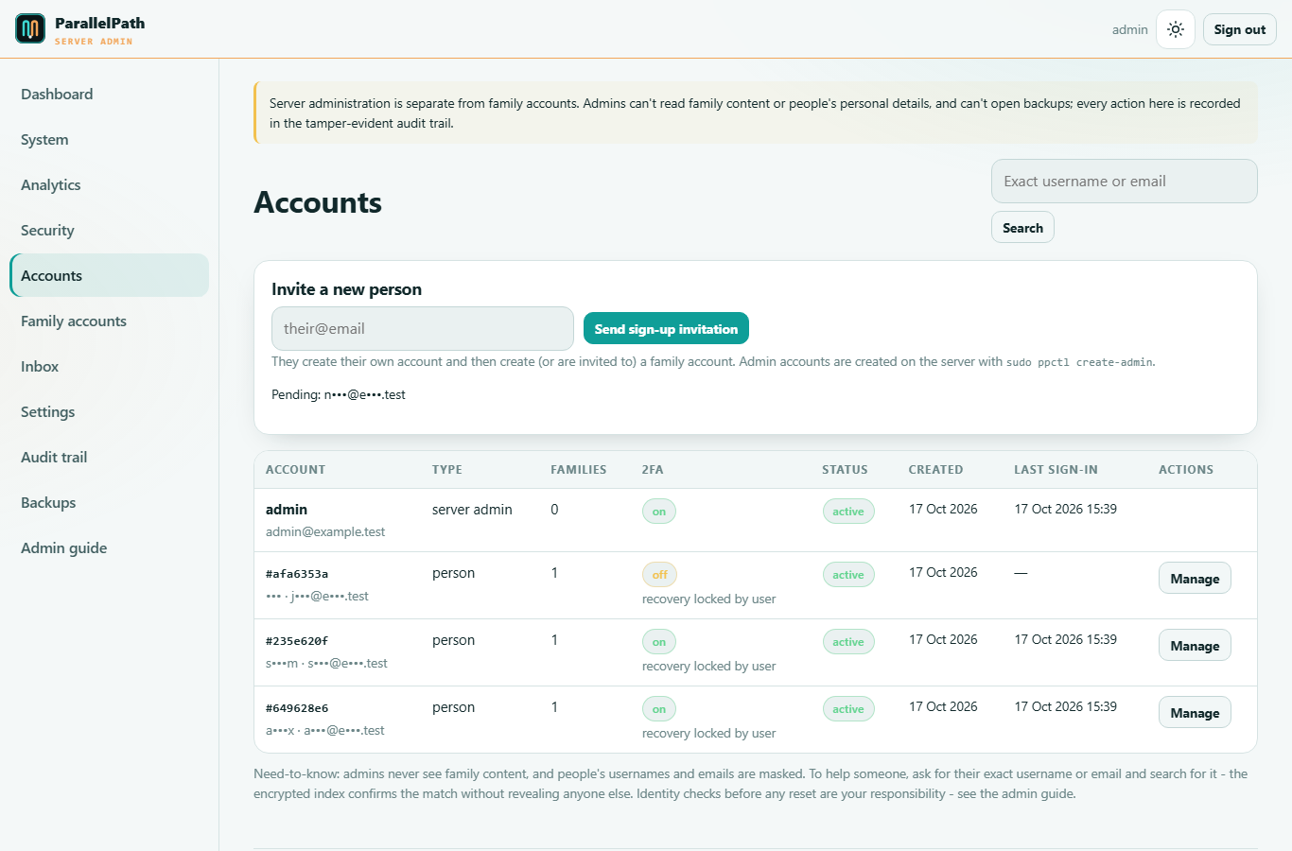Viewport: 1292px width, 851px height.
Task: Sign out of the admin session
Action: pyautogui.click(x=1240, y=29)
